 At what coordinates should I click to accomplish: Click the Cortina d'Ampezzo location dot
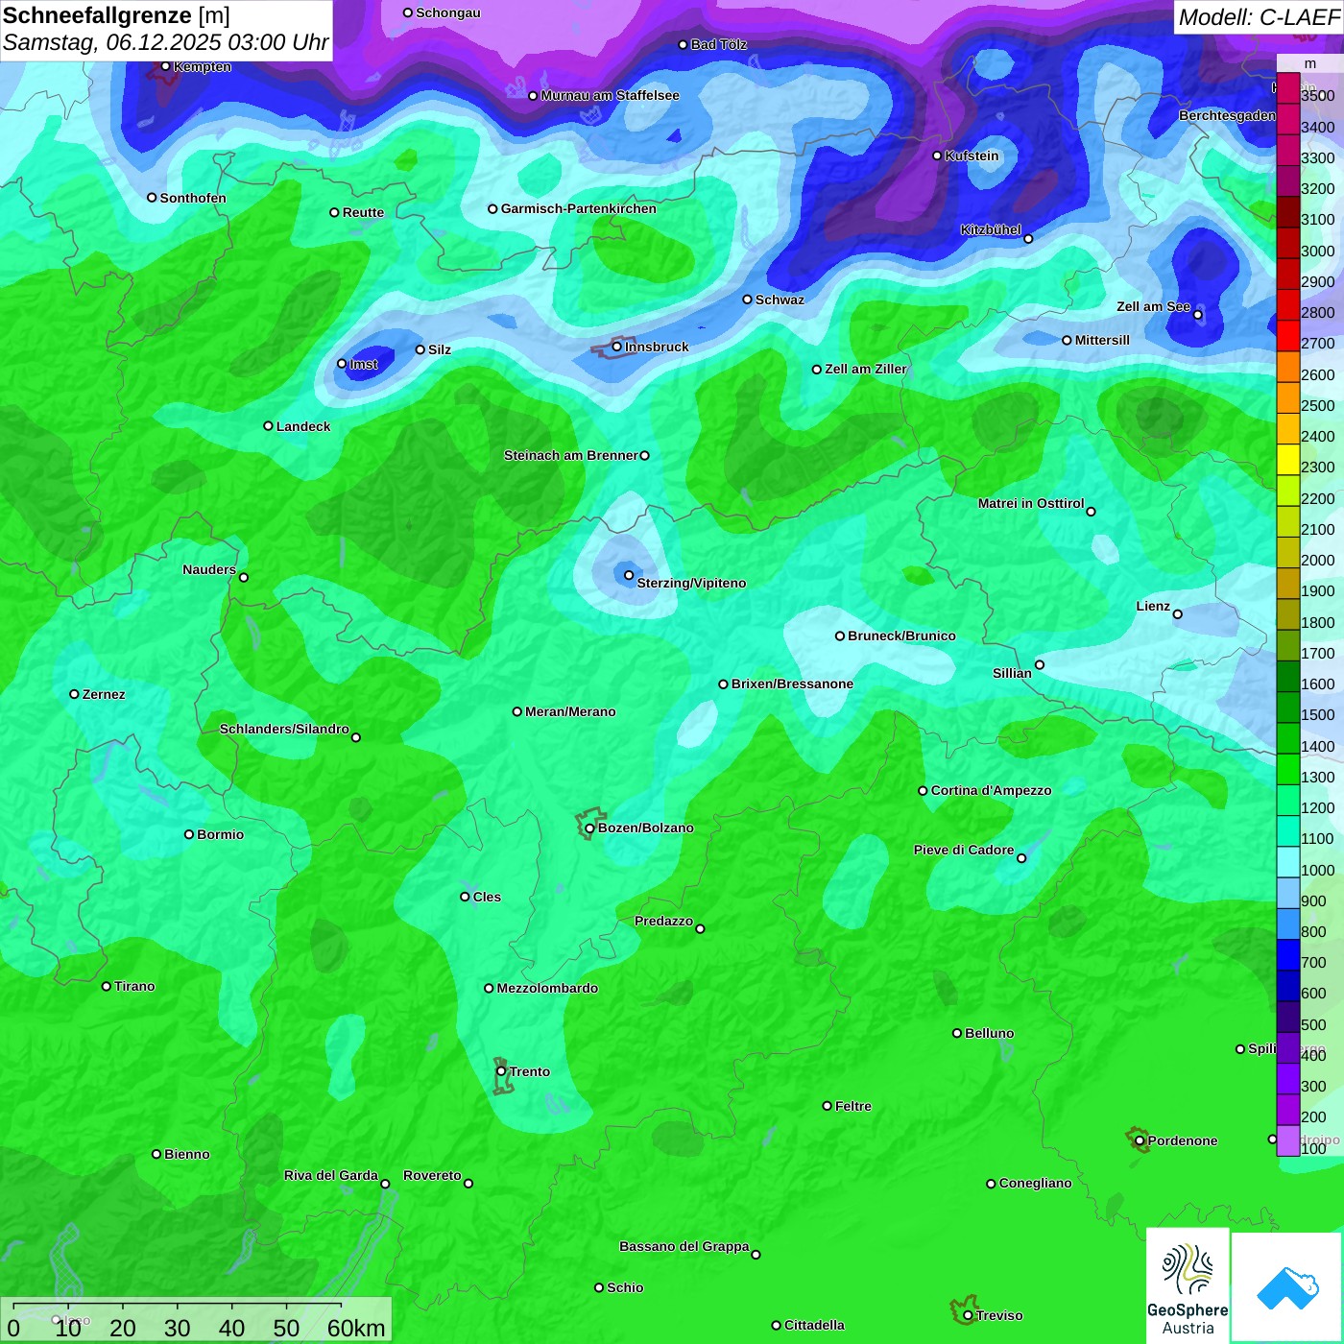pyautogui.click(x=924, y=791)
